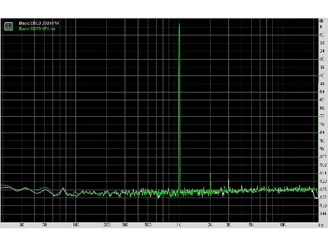
Task: Click the 500 Hz frequency axis label
Action: [148, 225]
